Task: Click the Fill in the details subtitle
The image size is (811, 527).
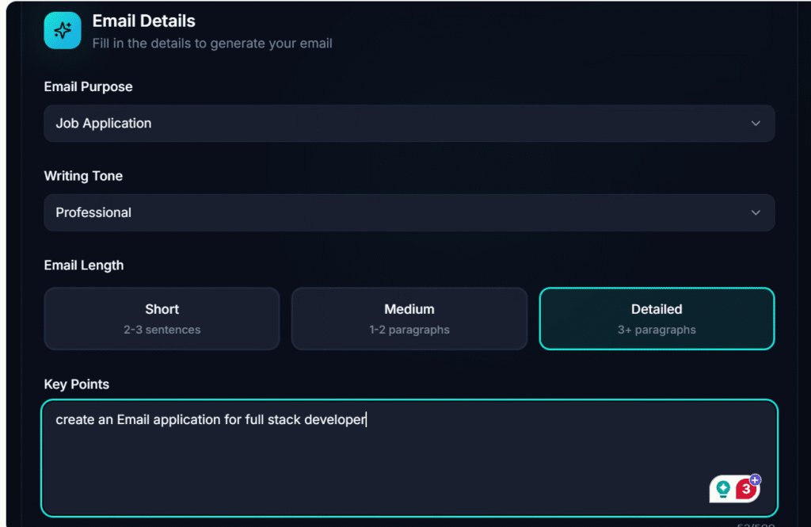Action: point(211,44)
